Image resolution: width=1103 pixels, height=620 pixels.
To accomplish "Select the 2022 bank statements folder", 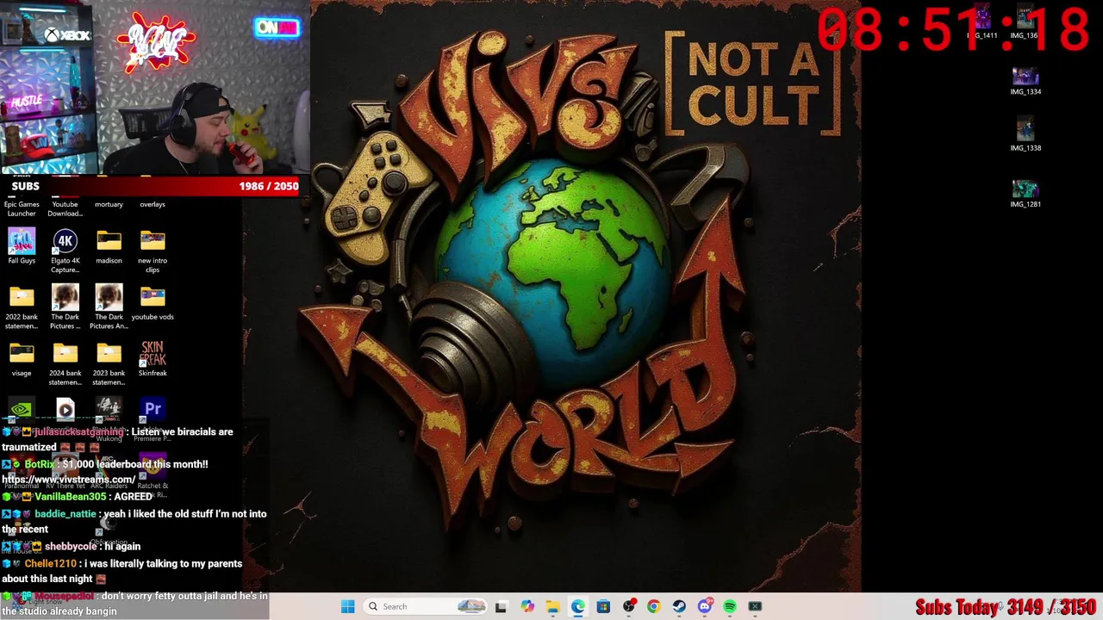I will click(x=22, y=307).
